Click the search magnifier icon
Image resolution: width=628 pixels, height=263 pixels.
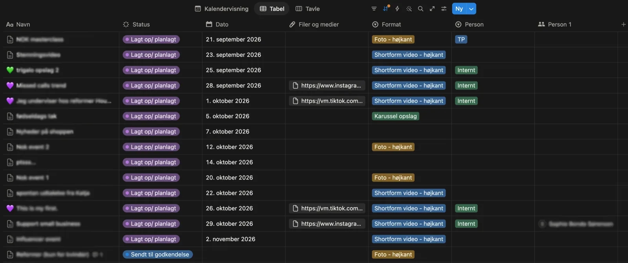pos(420,9)
